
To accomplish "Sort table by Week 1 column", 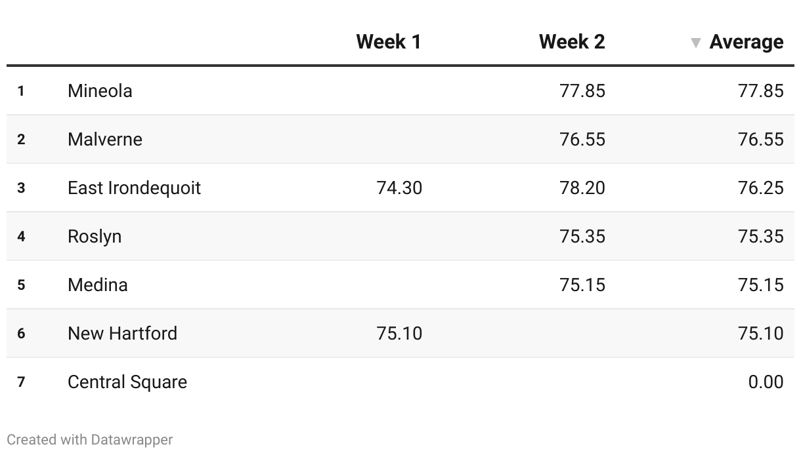I will tap(388, 42).
